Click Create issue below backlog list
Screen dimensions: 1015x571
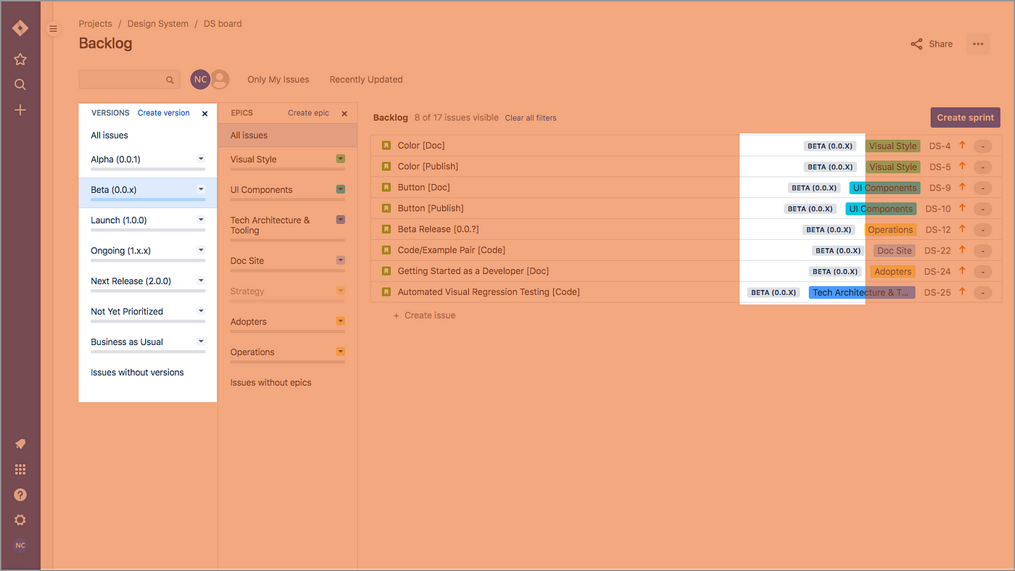424,315
